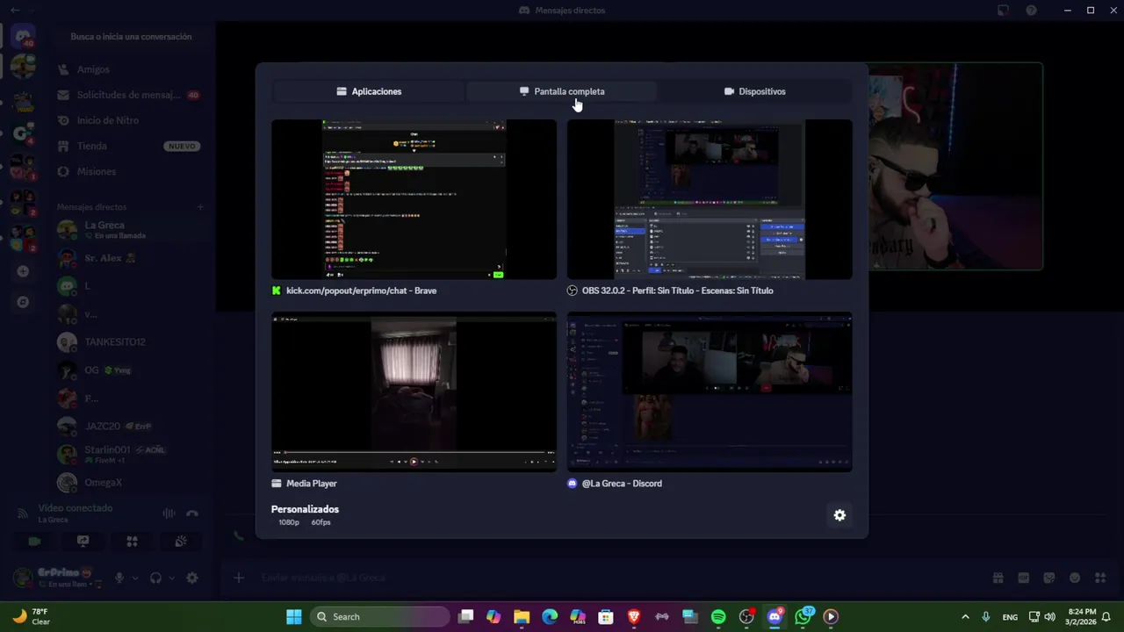Switch to the Dispositivos tab
The width and height of the screenshot is (1124, 632).
point(754,91)
